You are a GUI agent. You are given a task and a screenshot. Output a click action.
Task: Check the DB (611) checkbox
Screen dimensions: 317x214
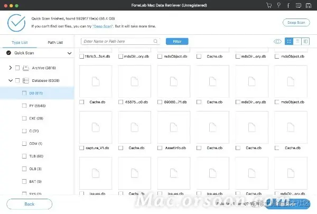(24, 93)
